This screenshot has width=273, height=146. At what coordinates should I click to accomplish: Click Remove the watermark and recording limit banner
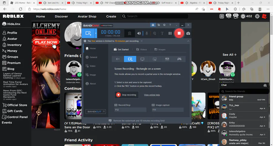pyautogui.click(x=137, y=121)
